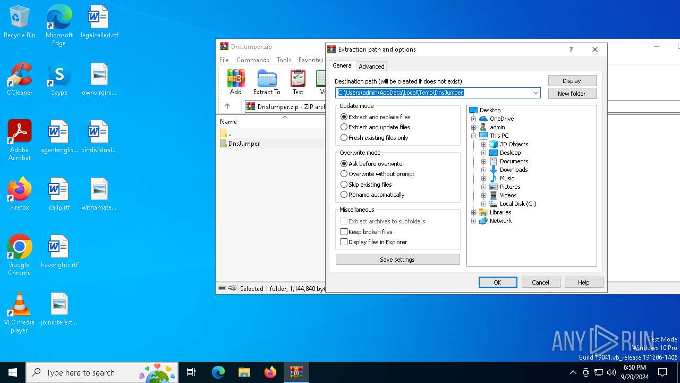Open Adobe Acrobat desktop shortcut
The height and width of the screenshot is (383, 680).
20,140
